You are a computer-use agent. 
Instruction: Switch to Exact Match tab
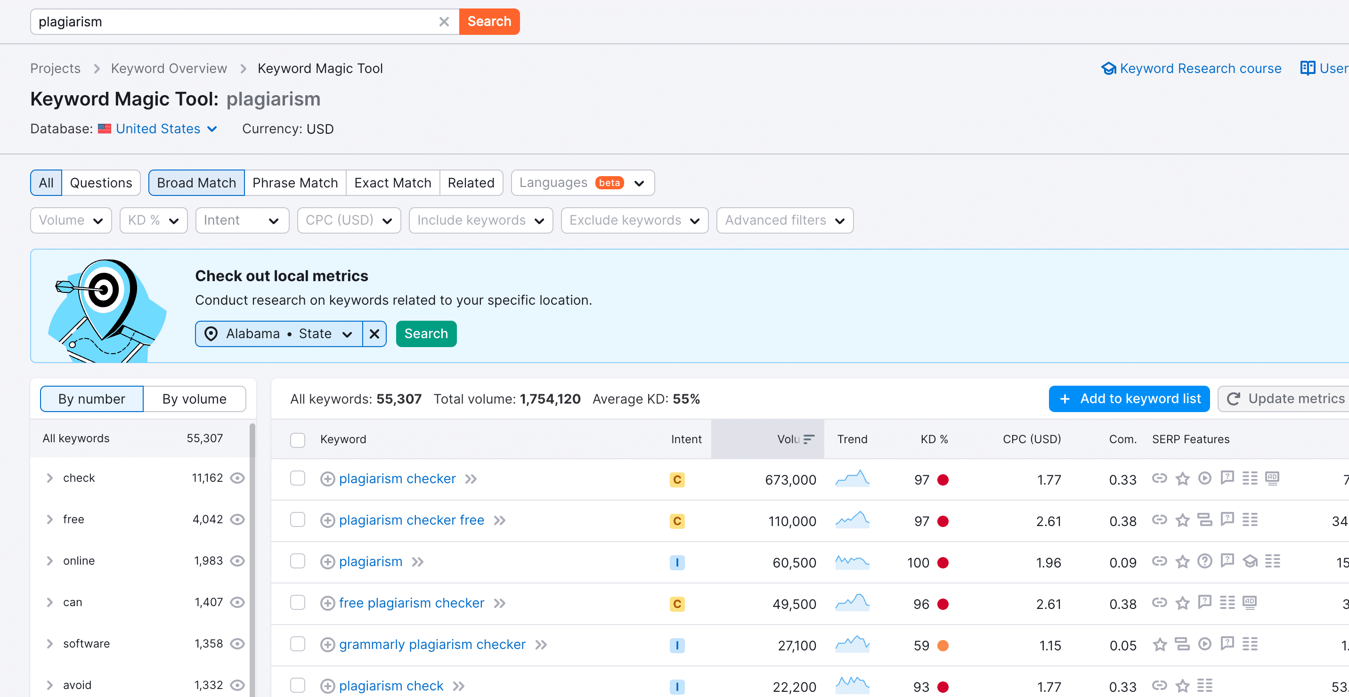click(x=393, y=183)
